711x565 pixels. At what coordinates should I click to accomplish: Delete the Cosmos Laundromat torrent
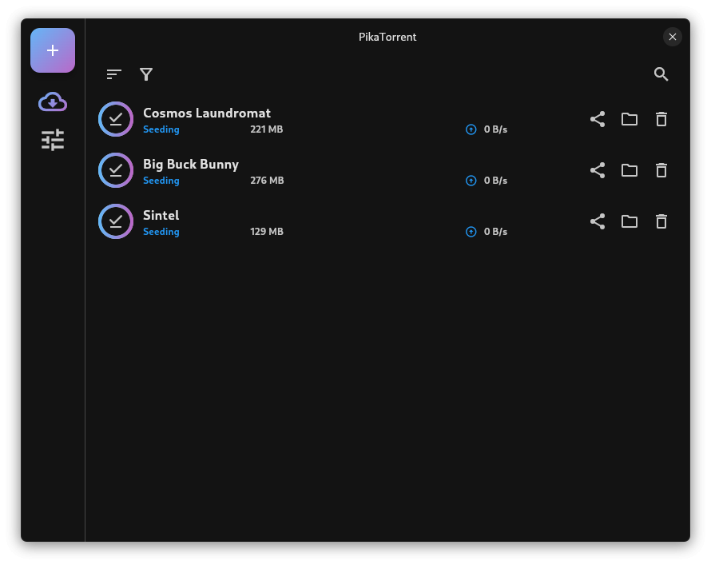(x=661, y=119)
